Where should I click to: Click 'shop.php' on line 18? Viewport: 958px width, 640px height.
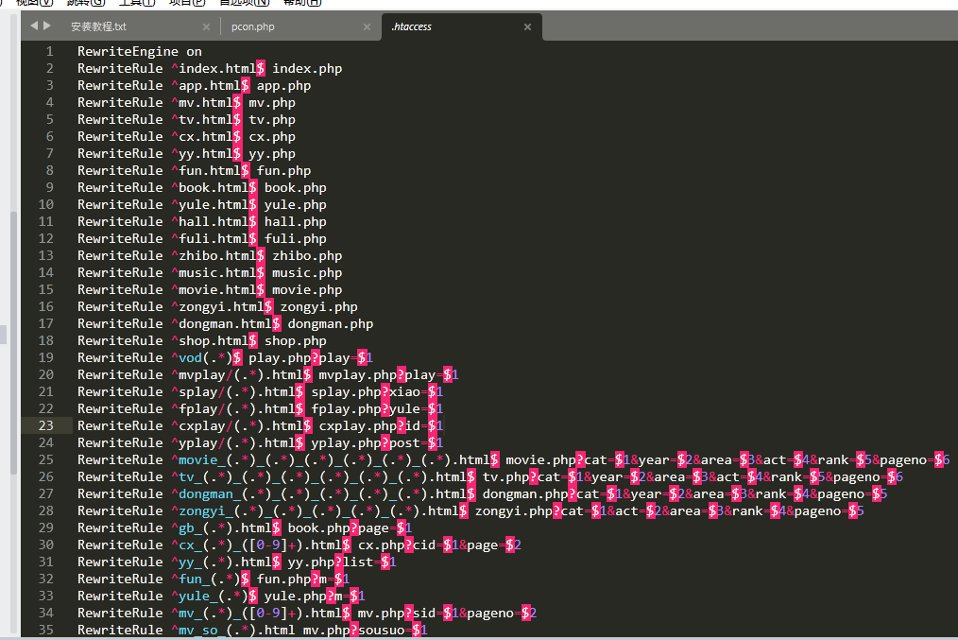pyautogui.click(x=295, y=341)
